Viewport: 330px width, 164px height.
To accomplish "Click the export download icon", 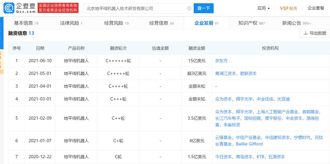I will coord(306,33).
